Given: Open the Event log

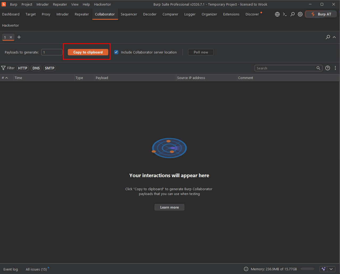Looking at the screenshot, I should pos(11,269).
